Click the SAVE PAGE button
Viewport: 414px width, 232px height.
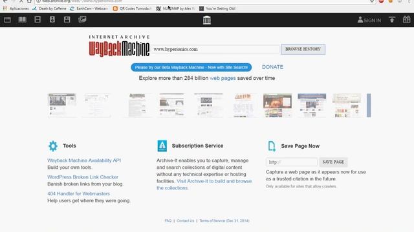coord(333,162)
